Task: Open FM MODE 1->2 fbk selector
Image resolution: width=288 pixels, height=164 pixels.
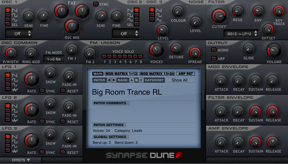Action: pos(54,59)
